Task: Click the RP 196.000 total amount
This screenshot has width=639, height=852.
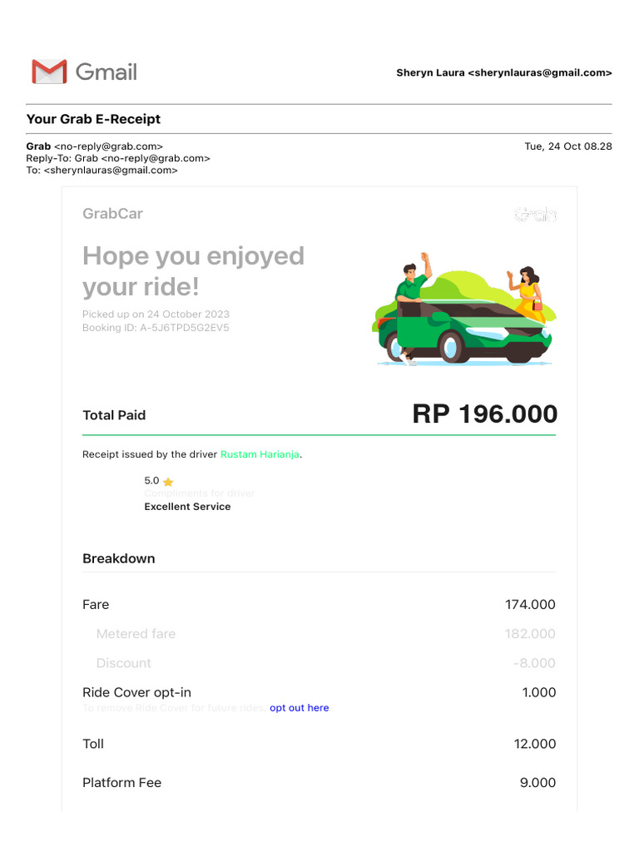Action: click(x=484, y=414)
